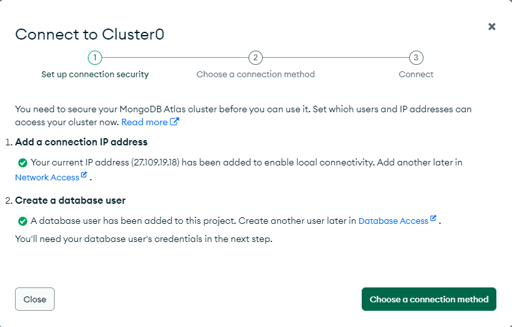
Task: Click the external-link icon beside Network Access
Action: pyautogui.click(x=84, y=176)
